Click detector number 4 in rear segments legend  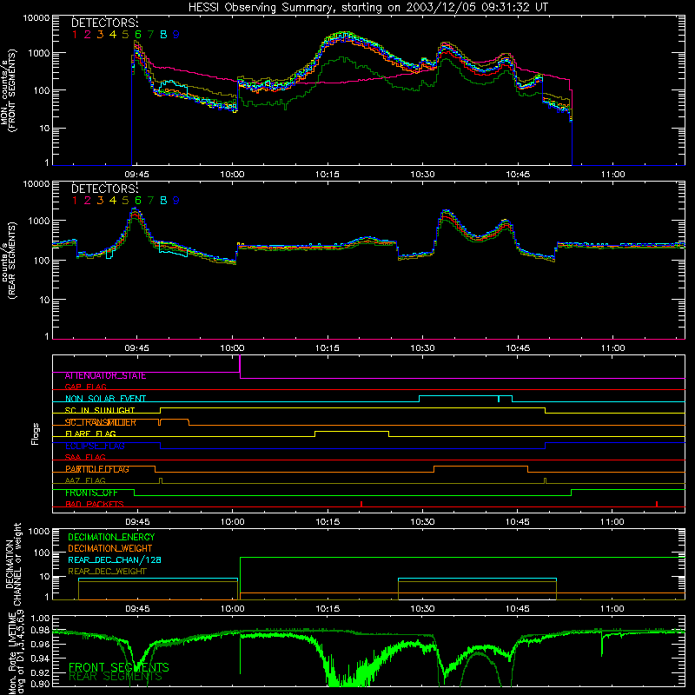[113, 201]
